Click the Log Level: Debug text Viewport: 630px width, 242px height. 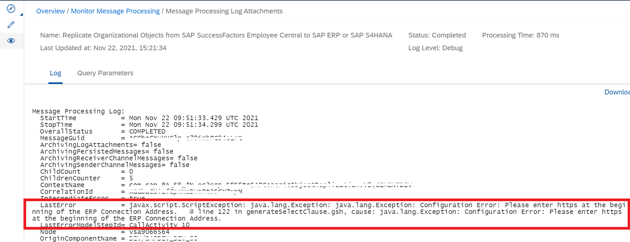pyautogui.click(x=435, y=48)
